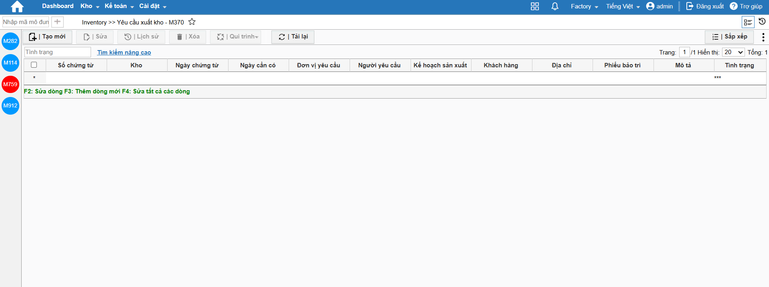This screenshot has width=769, height=287.
Task: Sort by Người yêu cầu column
Action: (379, 65)
